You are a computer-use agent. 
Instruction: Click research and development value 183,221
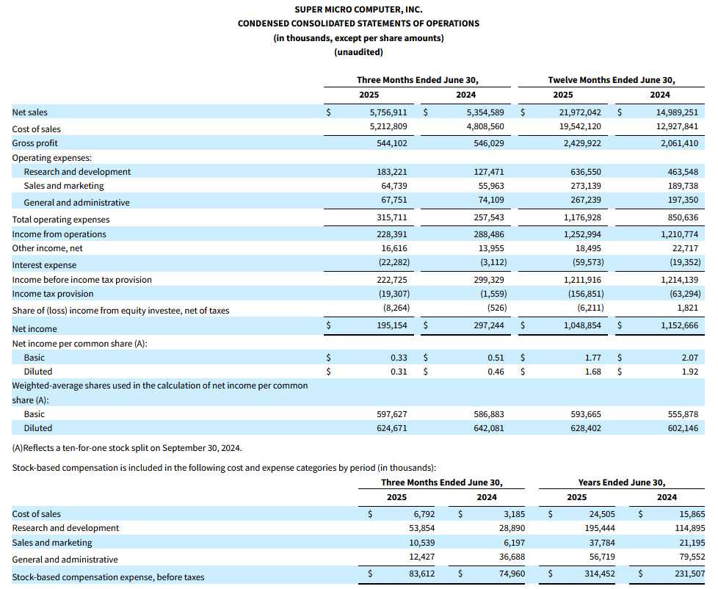pos(391,172)
